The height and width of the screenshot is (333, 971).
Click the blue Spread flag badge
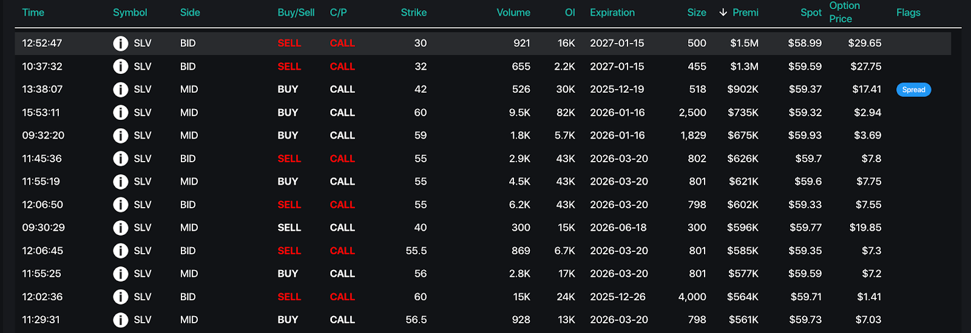(x=913, y=90)
